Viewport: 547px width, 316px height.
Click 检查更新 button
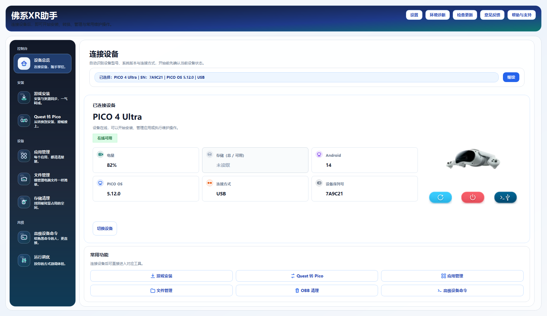(x=465, y=15)
